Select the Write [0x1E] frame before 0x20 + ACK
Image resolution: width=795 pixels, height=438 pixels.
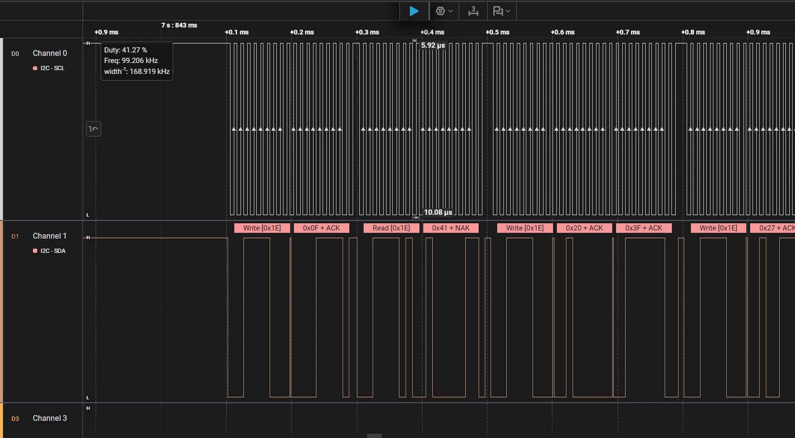pos(525,228)
